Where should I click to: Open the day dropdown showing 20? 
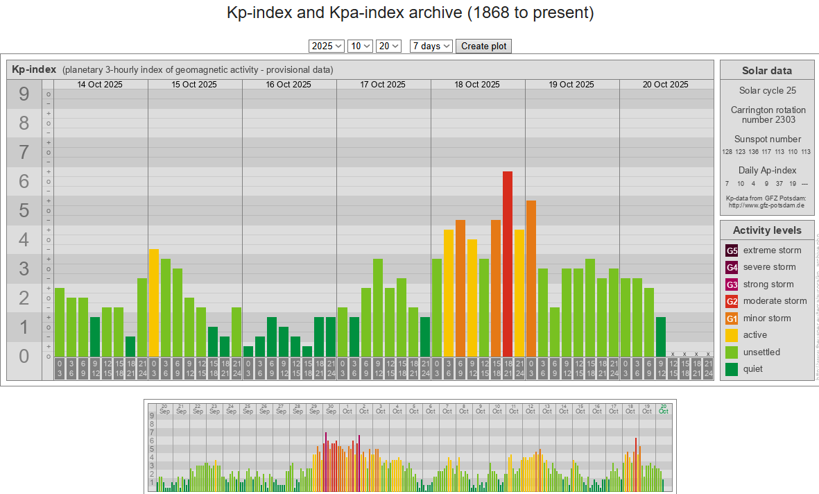388,46
